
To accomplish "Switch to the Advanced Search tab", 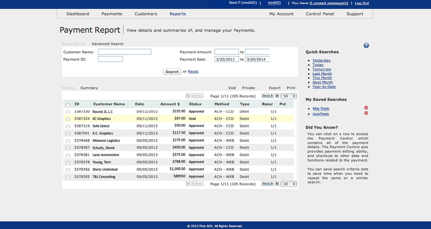I will (x=107, y=44).
